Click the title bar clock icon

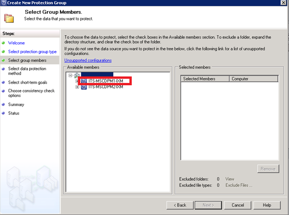click(x=4, y=3)
